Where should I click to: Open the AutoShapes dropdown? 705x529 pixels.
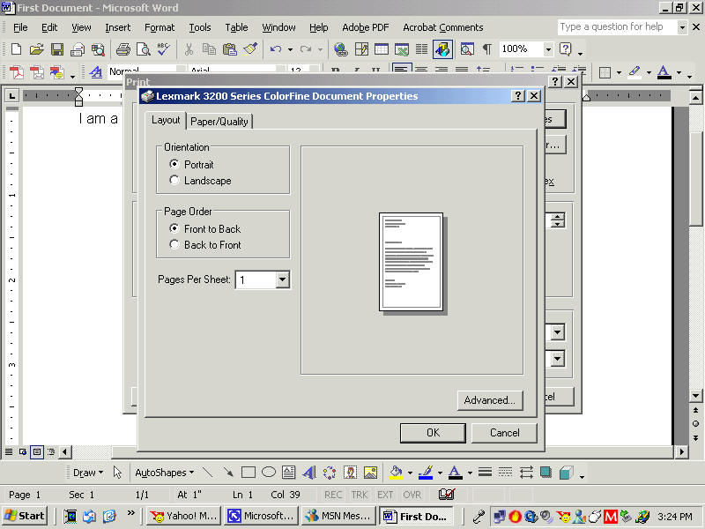pos(165,473)
